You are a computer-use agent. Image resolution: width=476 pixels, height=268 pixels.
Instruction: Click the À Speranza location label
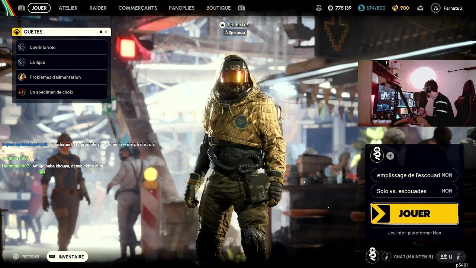pos(235,32)
